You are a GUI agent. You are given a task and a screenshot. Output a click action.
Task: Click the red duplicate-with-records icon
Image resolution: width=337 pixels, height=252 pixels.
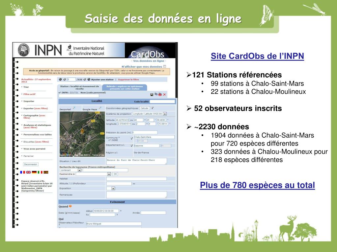pos(160,94)
